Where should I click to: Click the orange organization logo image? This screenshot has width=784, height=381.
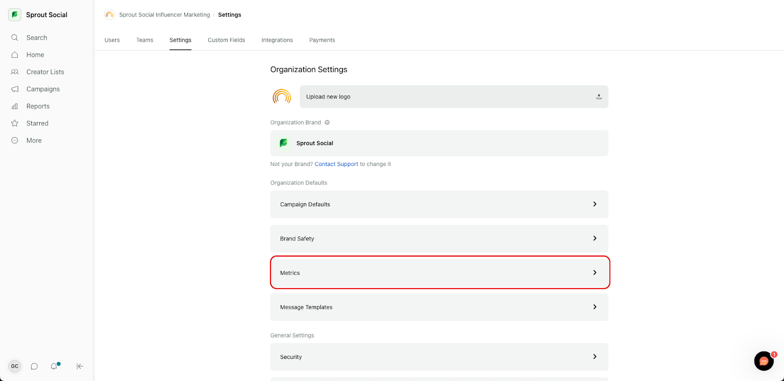(x=282, y=97)
